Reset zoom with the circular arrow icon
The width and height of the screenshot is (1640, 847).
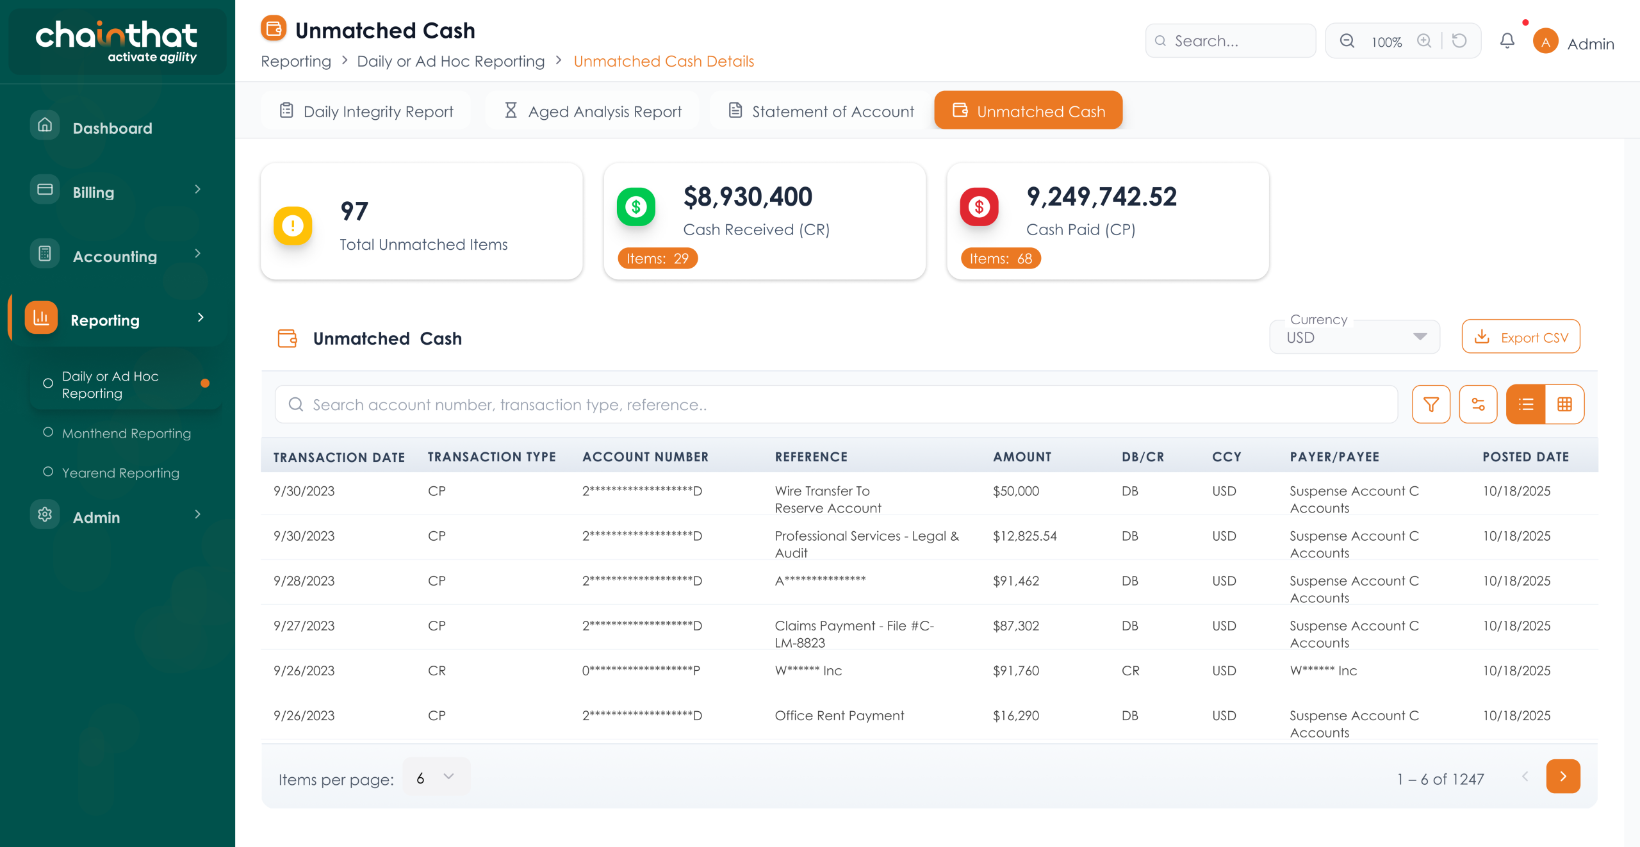point(1459,42)
